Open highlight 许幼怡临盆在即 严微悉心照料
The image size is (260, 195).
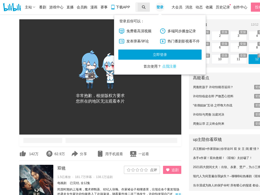click(x=213, y=96)
